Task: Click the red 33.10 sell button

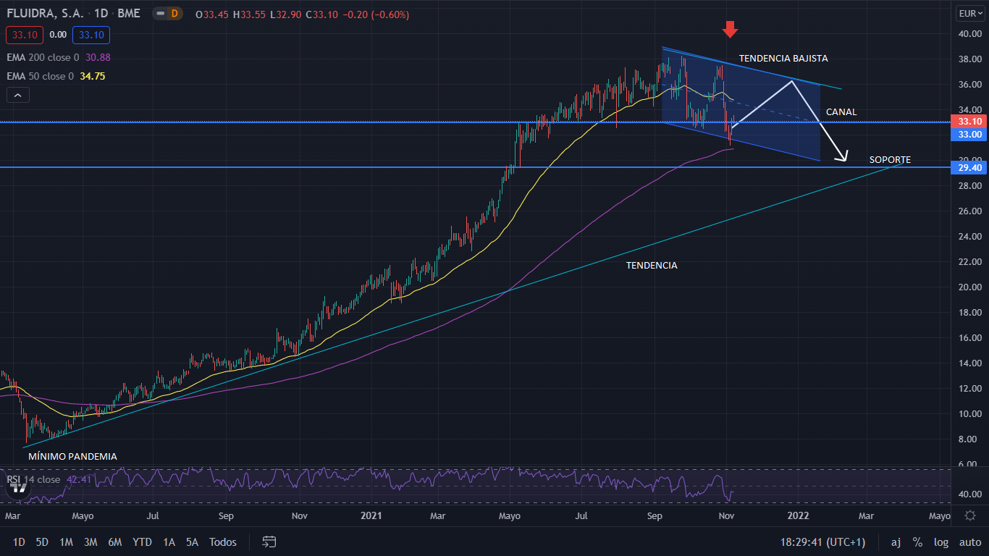Action: click(25, 35)
